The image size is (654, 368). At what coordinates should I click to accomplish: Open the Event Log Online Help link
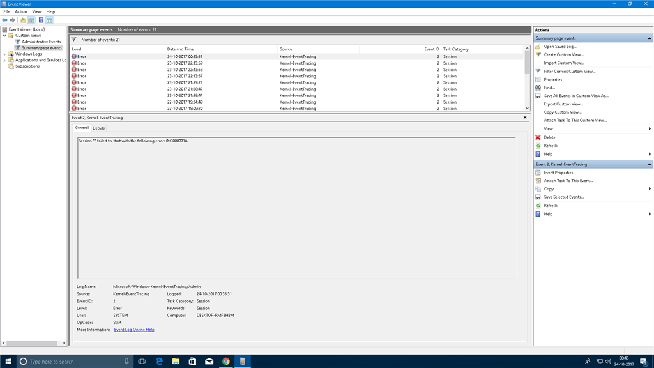(134, 330)
